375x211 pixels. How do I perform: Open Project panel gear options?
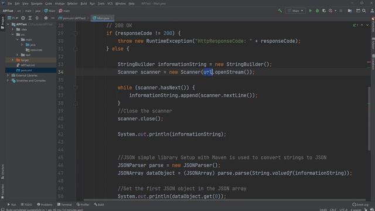46,18
